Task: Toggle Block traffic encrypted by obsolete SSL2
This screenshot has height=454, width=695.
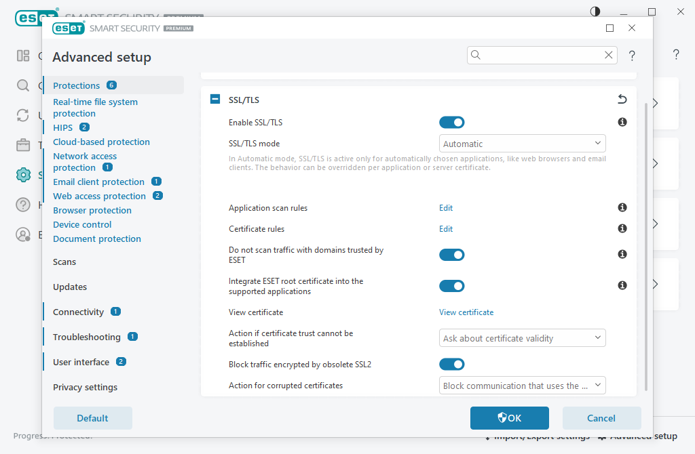Action: [451, 364]
